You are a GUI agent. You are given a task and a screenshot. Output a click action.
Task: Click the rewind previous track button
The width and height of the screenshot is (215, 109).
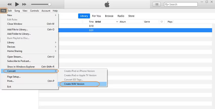(9, 4)
